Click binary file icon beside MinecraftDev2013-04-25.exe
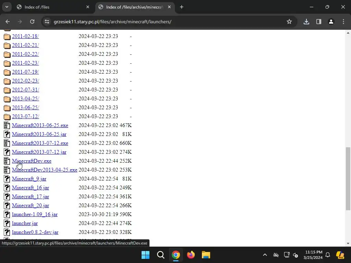Viewport: 351px width, 263px height. point(7,170)
